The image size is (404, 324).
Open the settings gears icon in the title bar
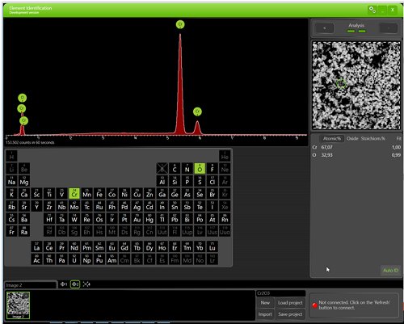coord(372,10)
